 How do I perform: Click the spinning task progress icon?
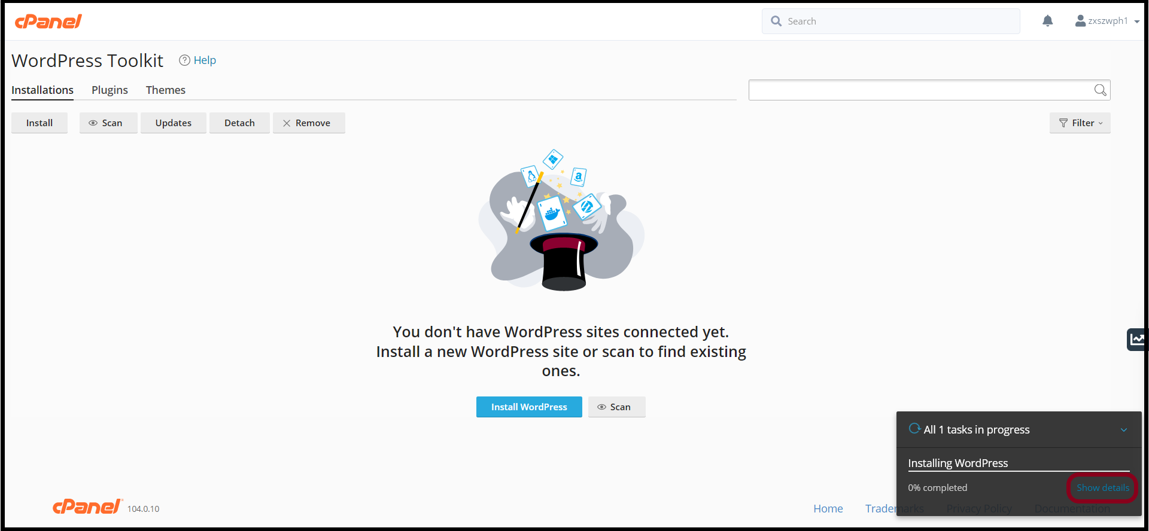[x=914, y=428]
